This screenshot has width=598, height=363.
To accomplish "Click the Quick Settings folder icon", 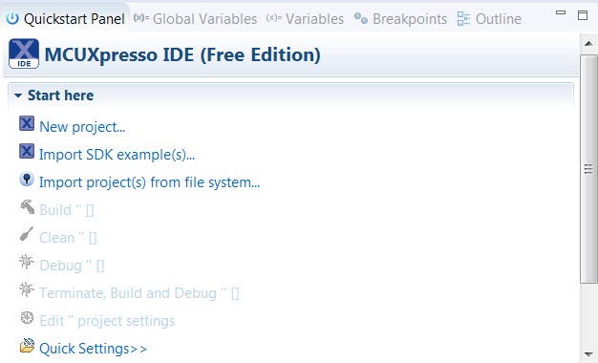I will (x=27, y=345).
